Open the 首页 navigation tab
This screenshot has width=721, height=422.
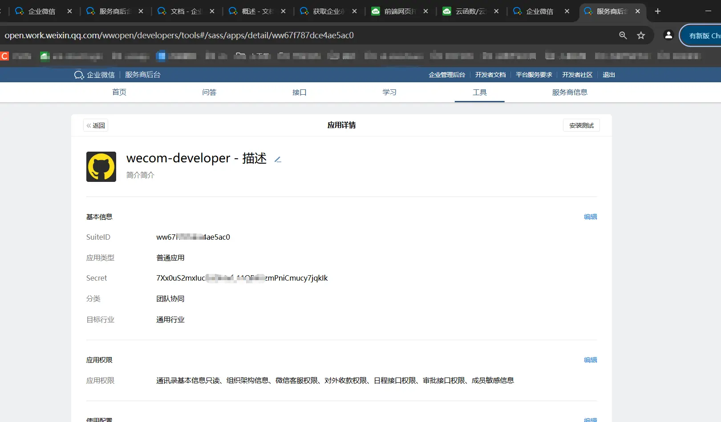[119, 92]
